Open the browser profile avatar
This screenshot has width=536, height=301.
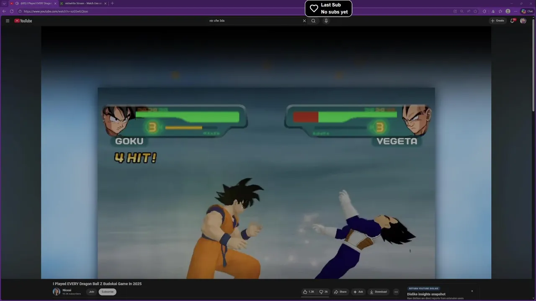tap(508, 11)
